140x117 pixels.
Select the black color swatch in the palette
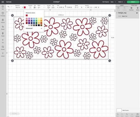[x=39, y=25]
